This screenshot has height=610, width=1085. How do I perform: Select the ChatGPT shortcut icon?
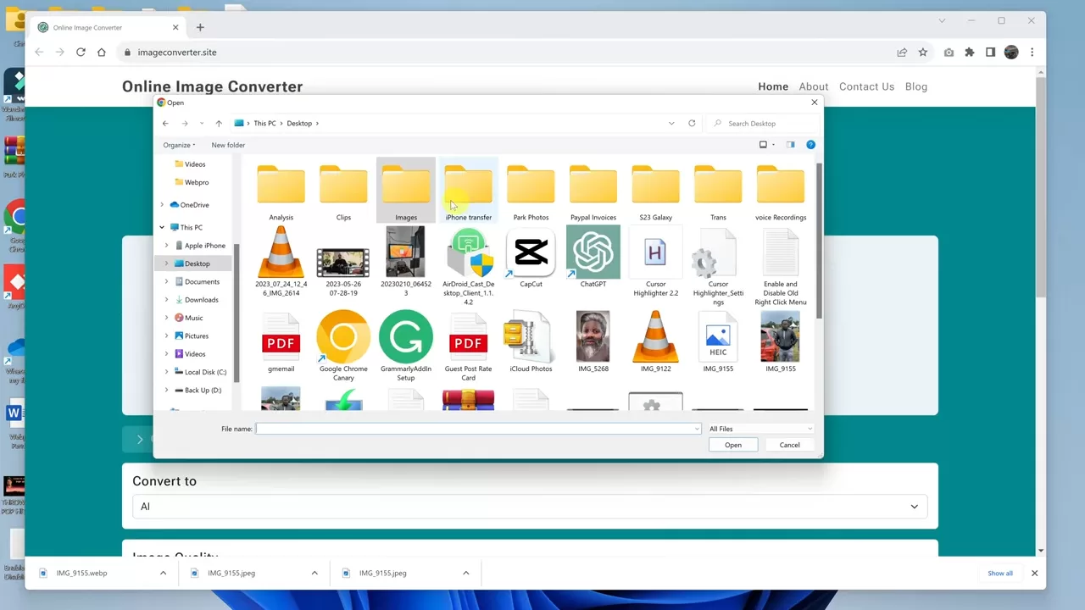(593, 254)
